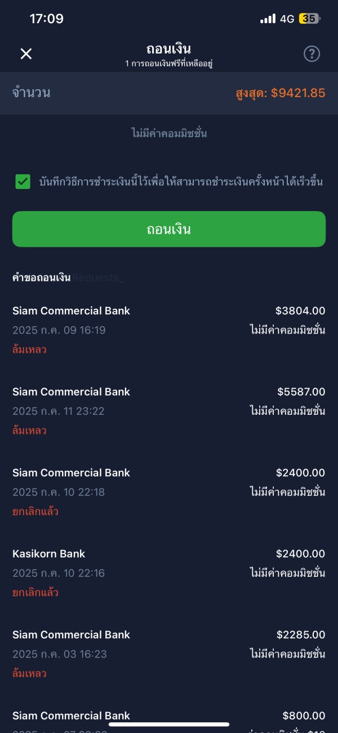Viewport: 338px width, 733px height.
Task: Tap the สูงสุด: $9421.85 maximum amount
Action: click(x=280, y=93)
